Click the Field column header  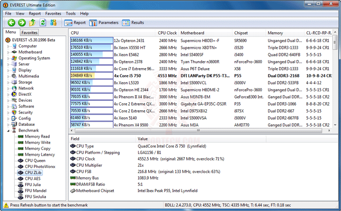(102, 139)
